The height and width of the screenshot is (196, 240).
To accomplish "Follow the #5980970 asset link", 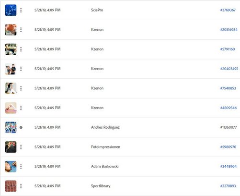I will pyautogui.click(x=228, y=147).
